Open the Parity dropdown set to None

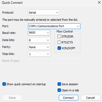click(x=39, y=47)
